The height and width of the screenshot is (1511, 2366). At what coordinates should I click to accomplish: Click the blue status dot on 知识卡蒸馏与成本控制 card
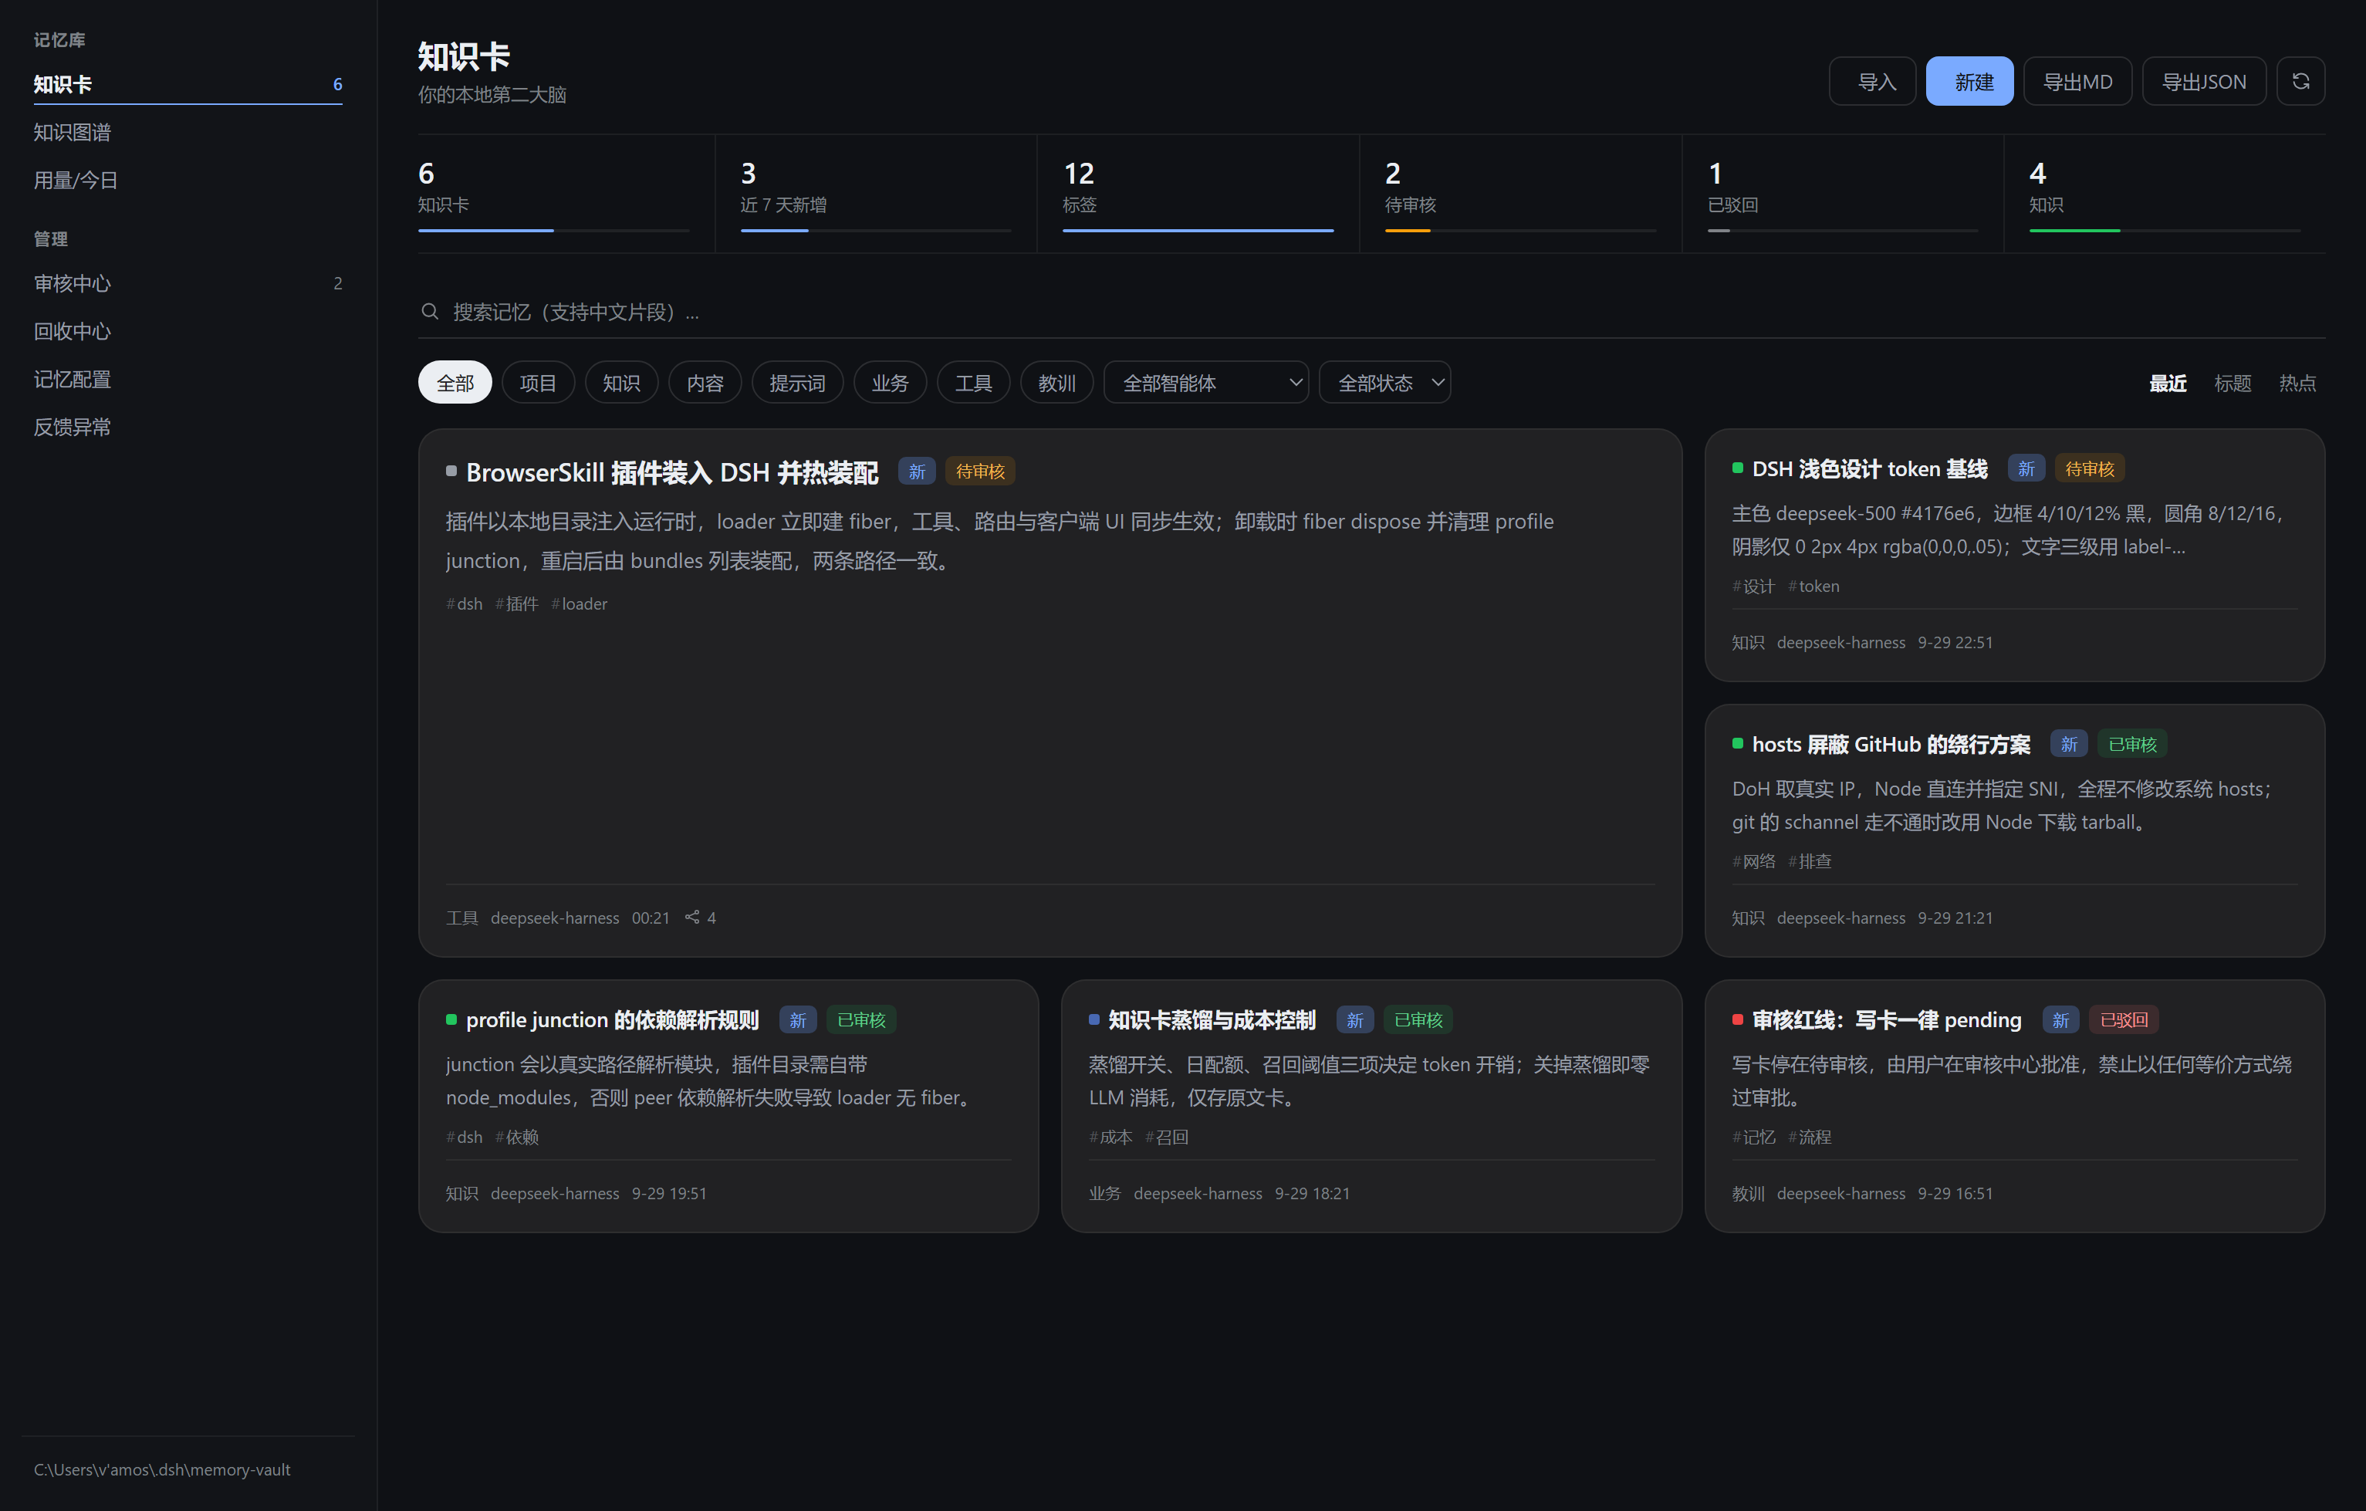coord(1093,1019)
